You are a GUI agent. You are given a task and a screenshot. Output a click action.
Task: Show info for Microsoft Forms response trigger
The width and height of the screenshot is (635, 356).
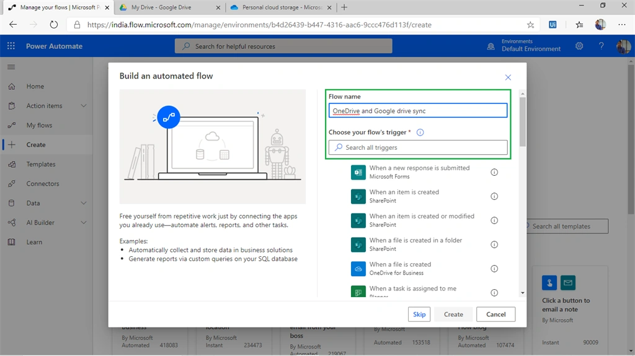pyautogui.click(x=494, y=172)
